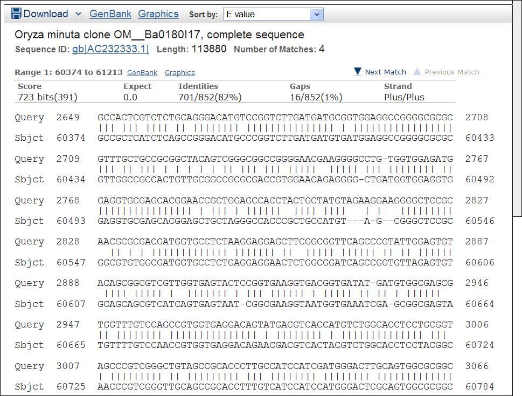
Task: Click the greyed Previous Match text
Action: 452,72
